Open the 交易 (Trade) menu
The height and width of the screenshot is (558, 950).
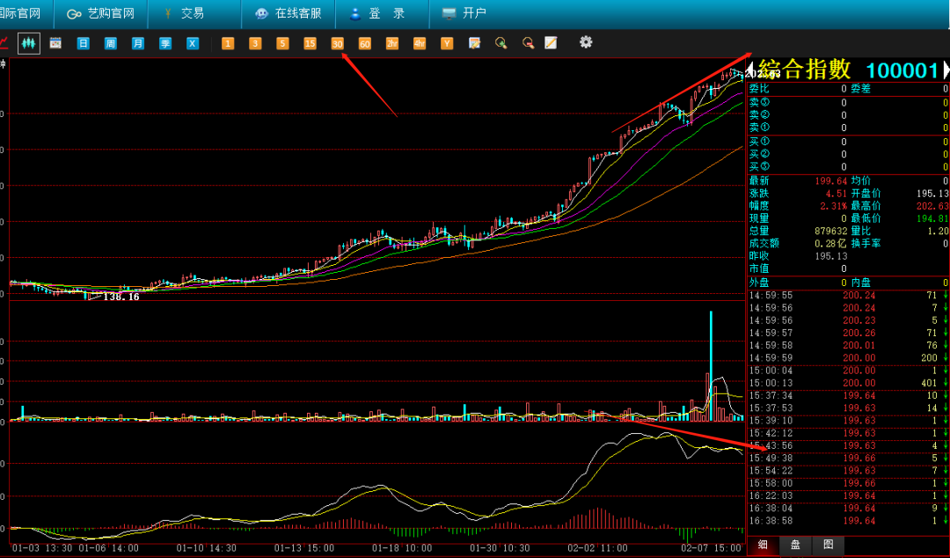pyautogui.click(x=183, y=14)
